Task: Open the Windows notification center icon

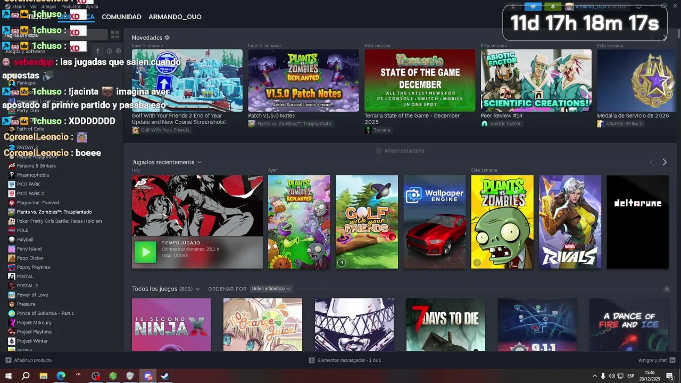Action: coord(670,376)
